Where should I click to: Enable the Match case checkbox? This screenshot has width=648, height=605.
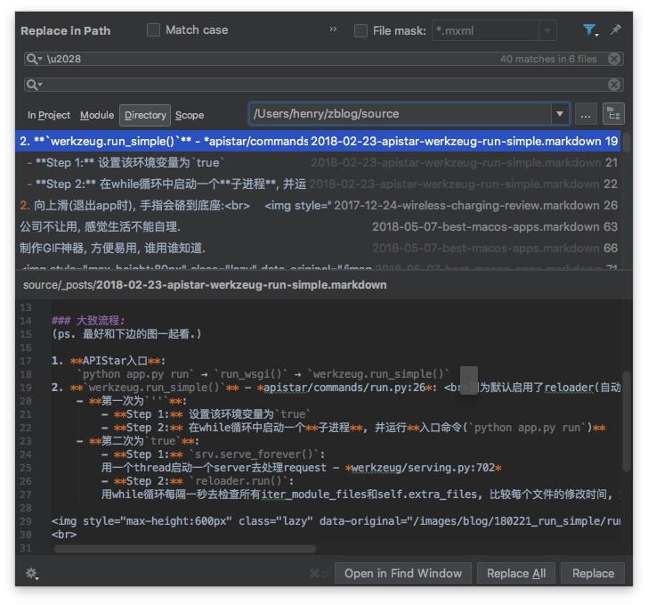click(153, 30)
